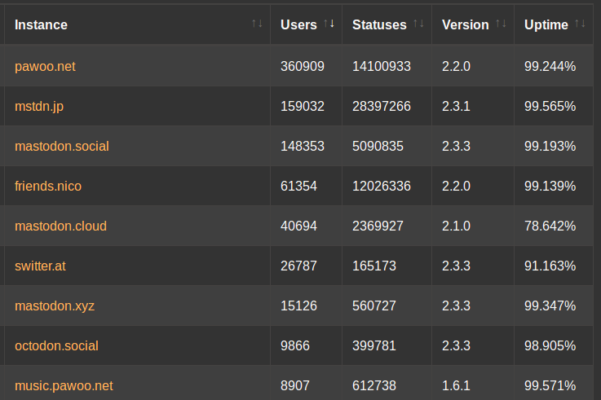Click uptime value 99.565%
This screenshot has width=601, height=400.
(550, 107)
